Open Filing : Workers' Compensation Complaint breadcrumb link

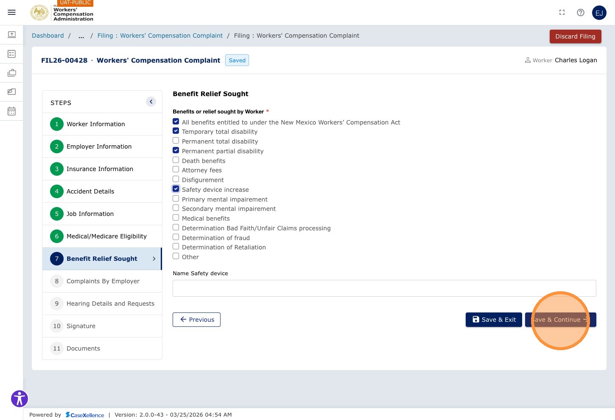[160, 36]
